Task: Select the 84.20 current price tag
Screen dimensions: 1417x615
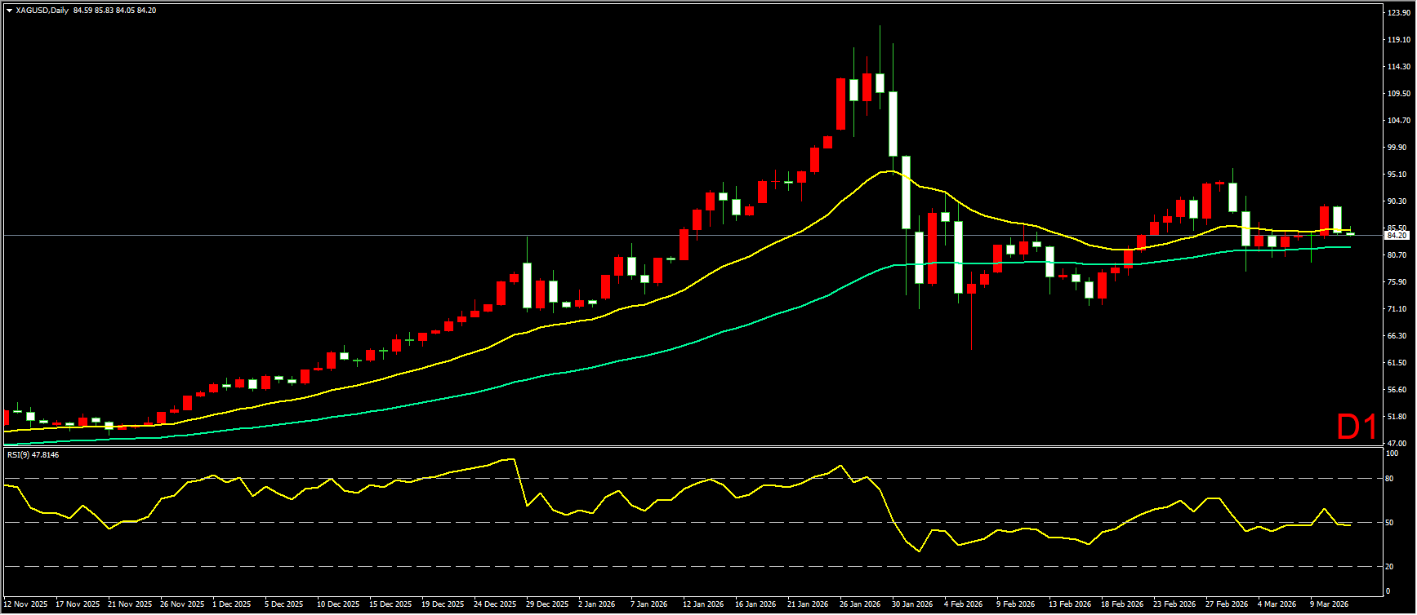Action: pyautogui.click(x=1397, y=236)
